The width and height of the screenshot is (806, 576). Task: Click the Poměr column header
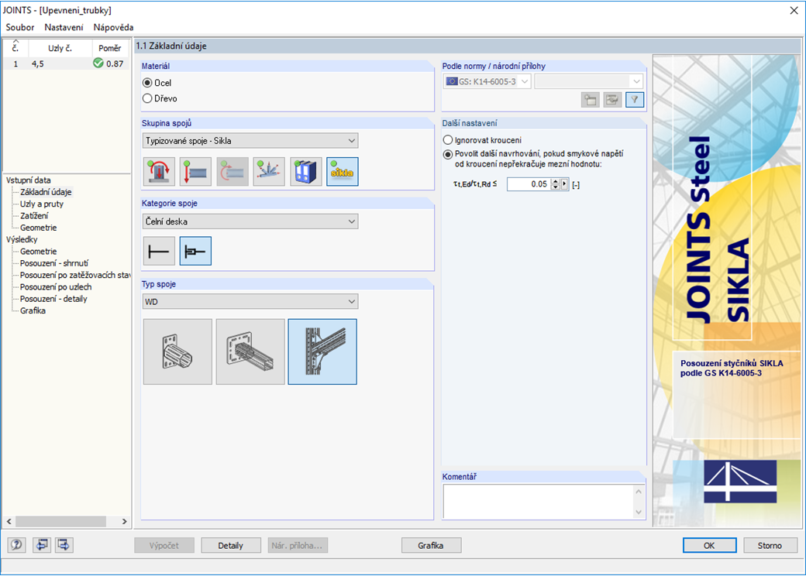(110, 48)
